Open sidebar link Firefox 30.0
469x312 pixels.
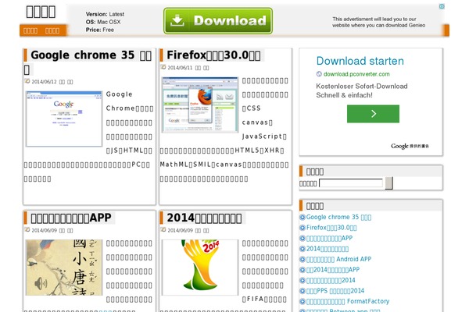[x=331, y=228]
